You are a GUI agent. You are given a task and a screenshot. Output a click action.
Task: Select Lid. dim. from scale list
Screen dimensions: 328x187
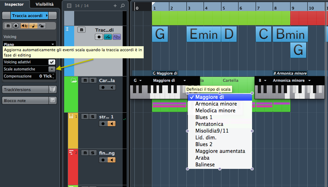coord(220,138)
